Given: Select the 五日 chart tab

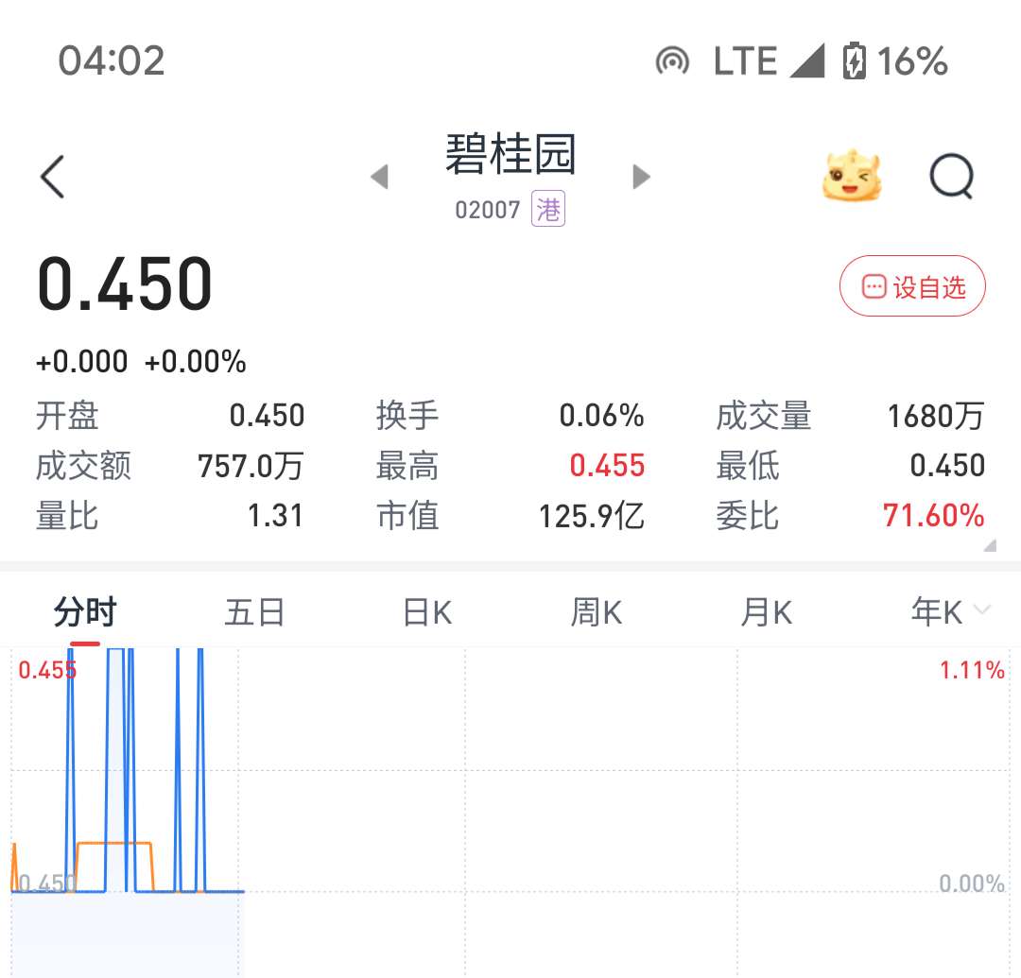Looking at the screenshot, I should [x=254, y=612].
